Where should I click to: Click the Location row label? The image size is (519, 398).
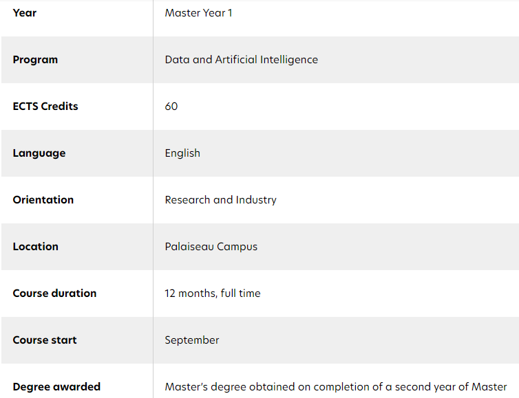[35, 247]
